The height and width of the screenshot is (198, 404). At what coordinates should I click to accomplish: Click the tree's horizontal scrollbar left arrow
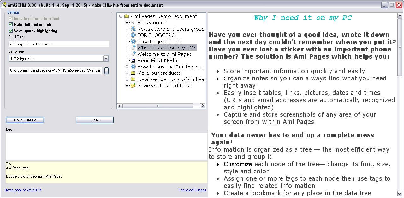120,106
